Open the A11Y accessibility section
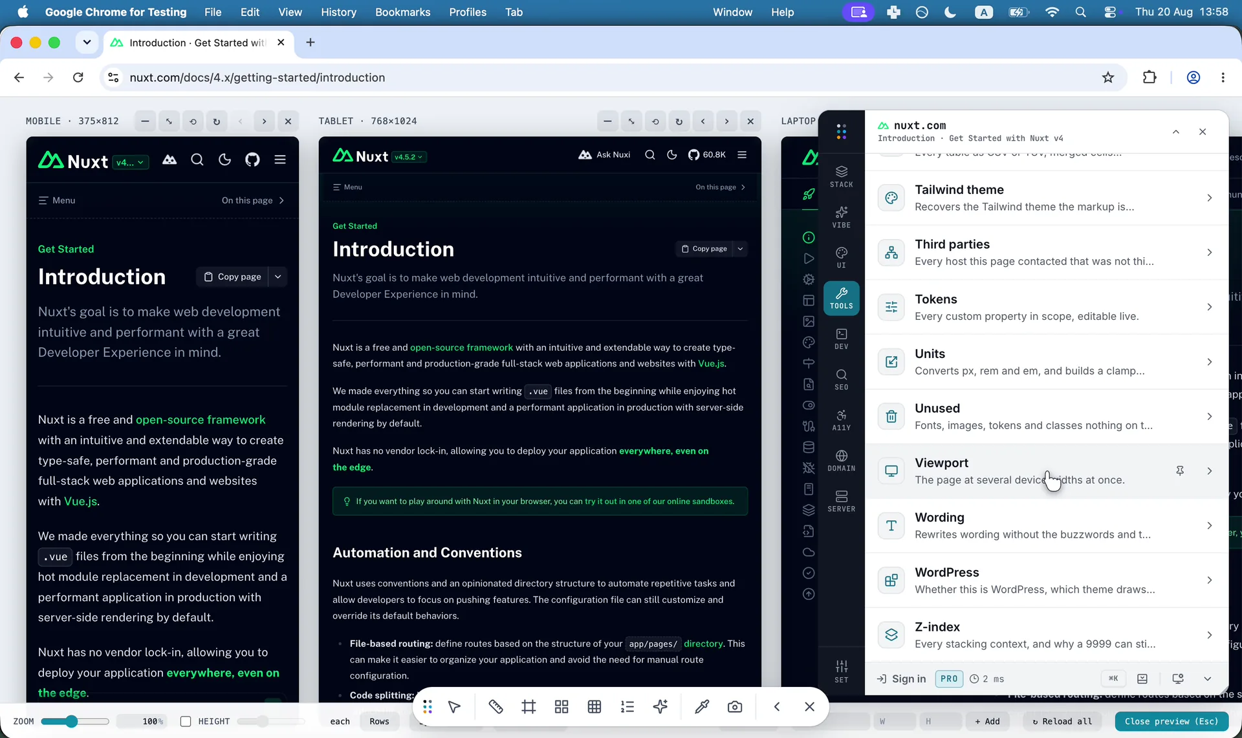Viewport: 1242px width, 738px height. (x=841, y=420)
